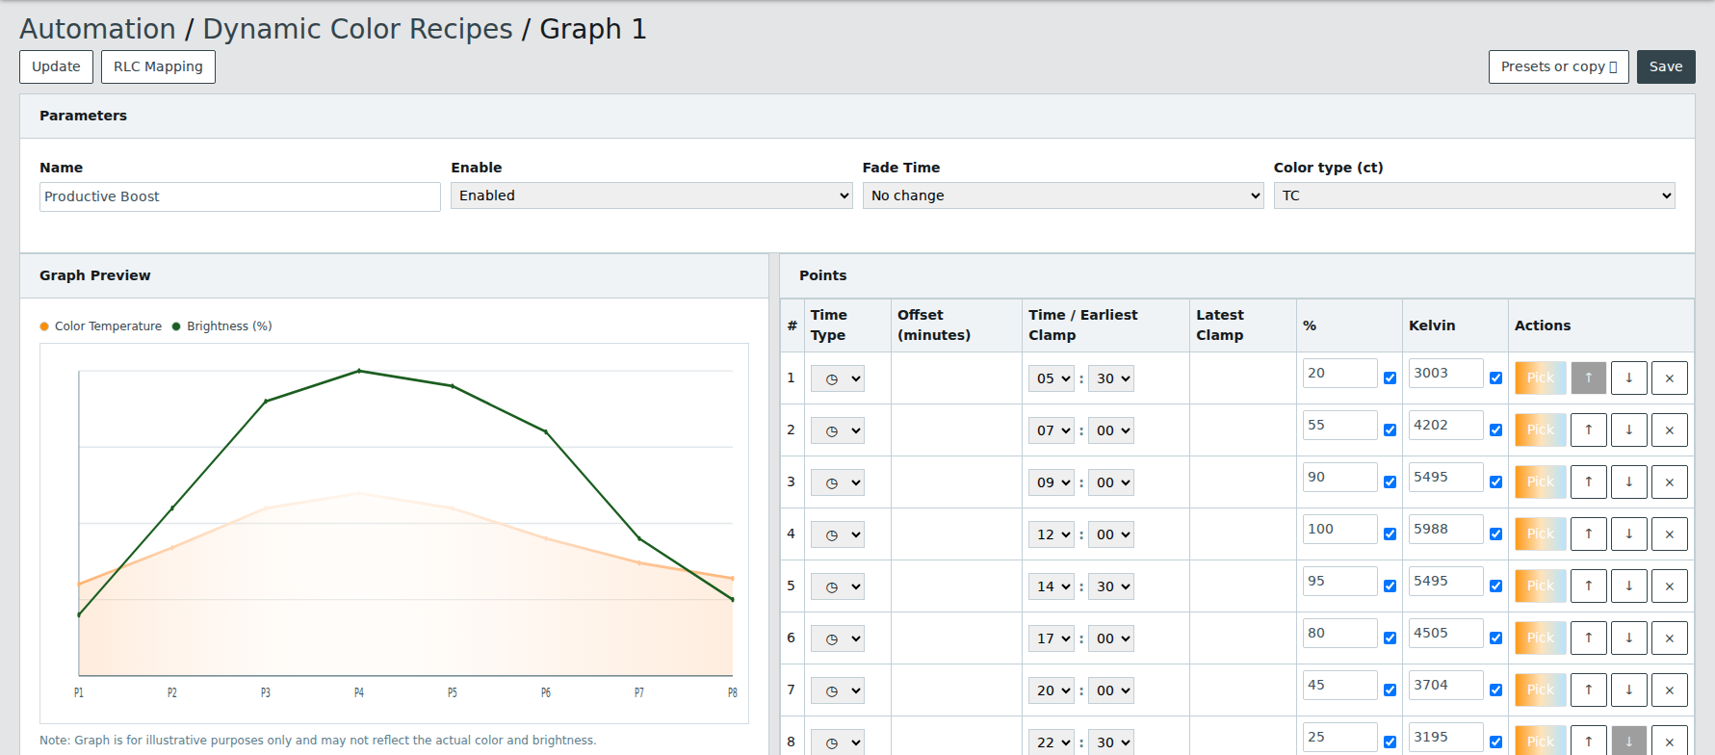This screenshot has height=755, width=1715.
Task: Remove point 6 using x button
Action: pyautogui.click(x=1669, y=638)
